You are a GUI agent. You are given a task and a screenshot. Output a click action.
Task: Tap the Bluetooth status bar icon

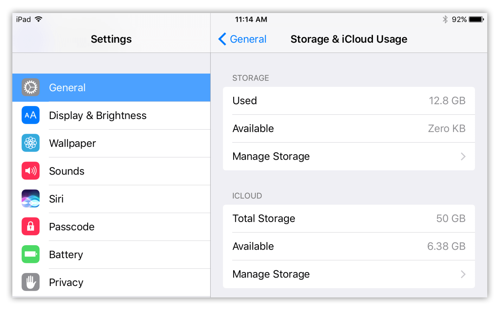445,20
